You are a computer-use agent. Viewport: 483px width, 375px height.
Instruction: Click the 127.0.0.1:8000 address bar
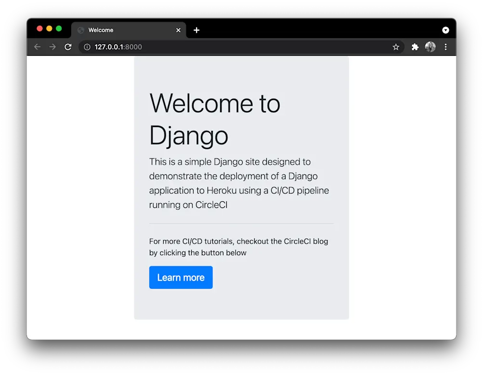click(x=241, y=47)
